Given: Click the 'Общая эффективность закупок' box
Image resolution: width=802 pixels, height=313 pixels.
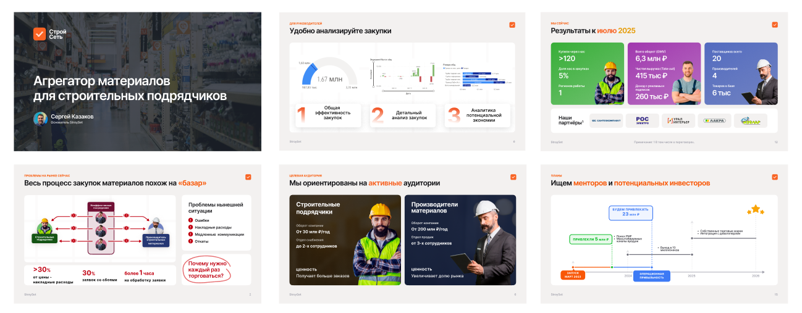Looking at the screenshot, I should point(327,116).
